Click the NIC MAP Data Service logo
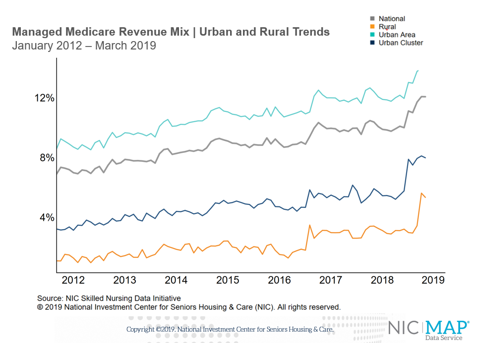The height and width of the screenshot is (343, 477). tap(429, 330)
